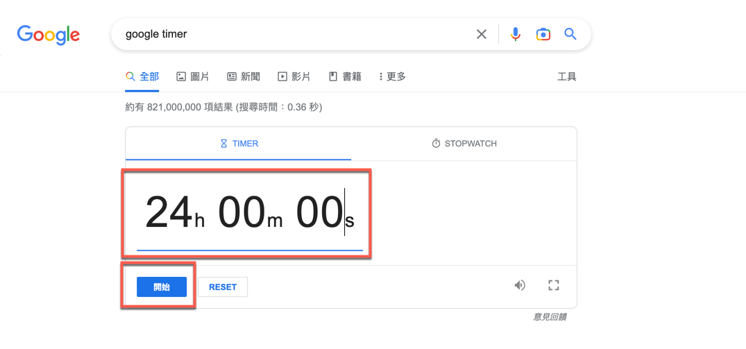Open the 影片 results tab
This screenshot has width=746, height=349.
(294, 76)
